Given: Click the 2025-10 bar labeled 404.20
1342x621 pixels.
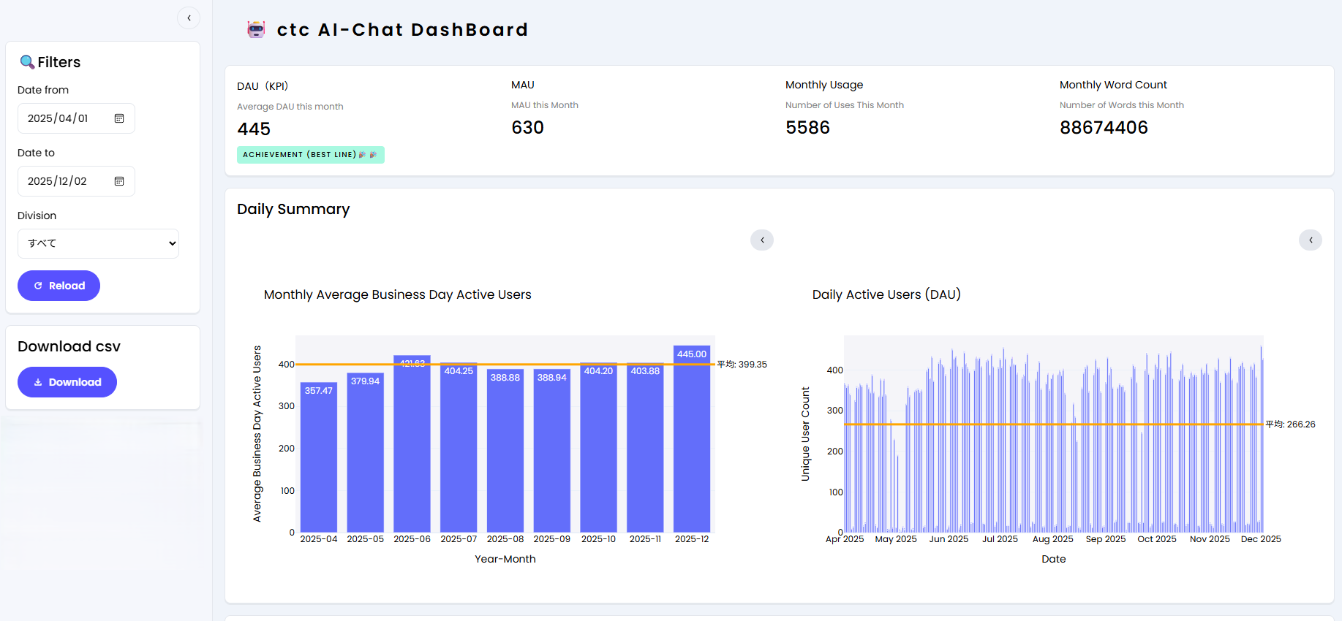Looking at the screenshot, I should [x=598, y=448].
